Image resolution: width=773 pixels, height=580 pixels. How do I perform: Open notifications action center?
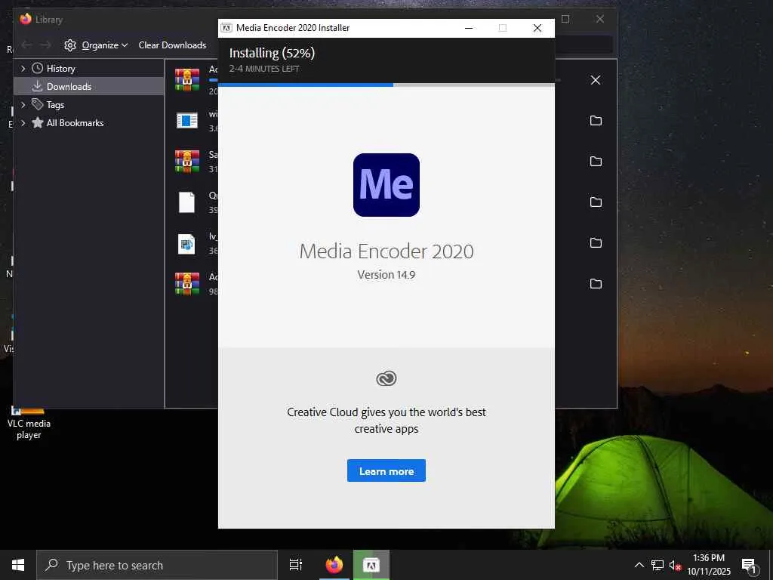tap(749, 565)
